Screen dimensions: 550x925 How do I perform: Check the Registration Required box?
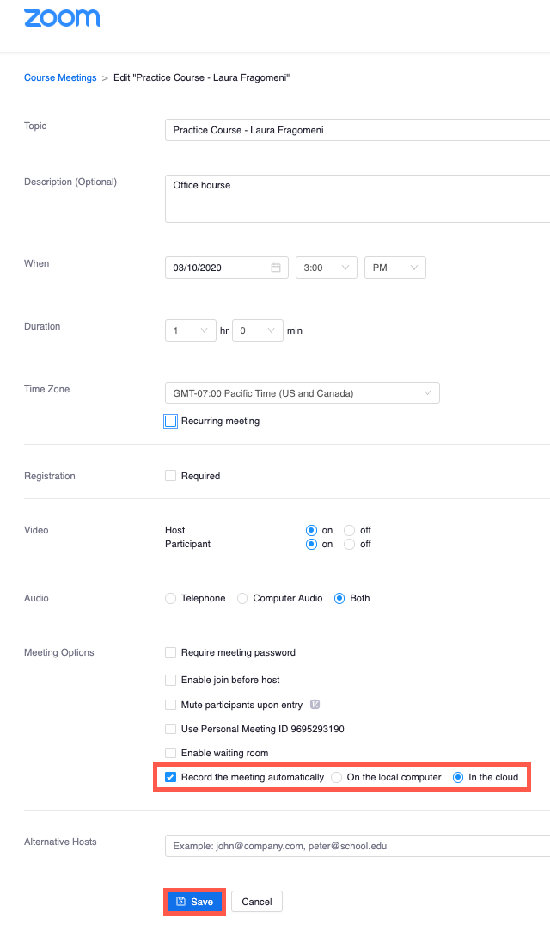click(x=171, y=476)
